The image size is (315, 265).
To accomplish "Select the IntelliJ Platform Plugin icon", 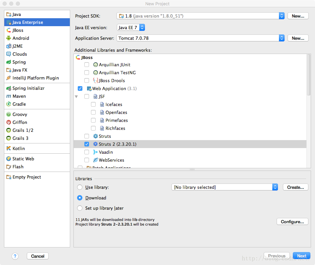I will click(9, 78).
